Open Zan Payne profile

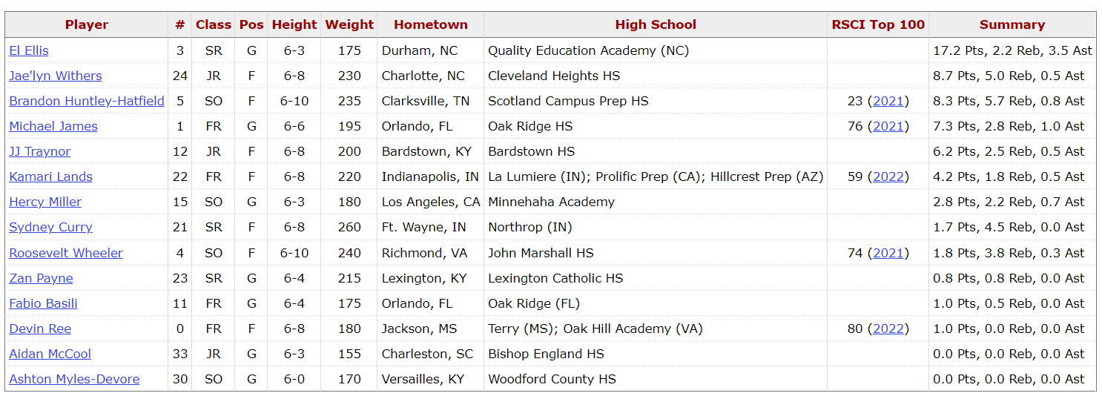[42, 278]
